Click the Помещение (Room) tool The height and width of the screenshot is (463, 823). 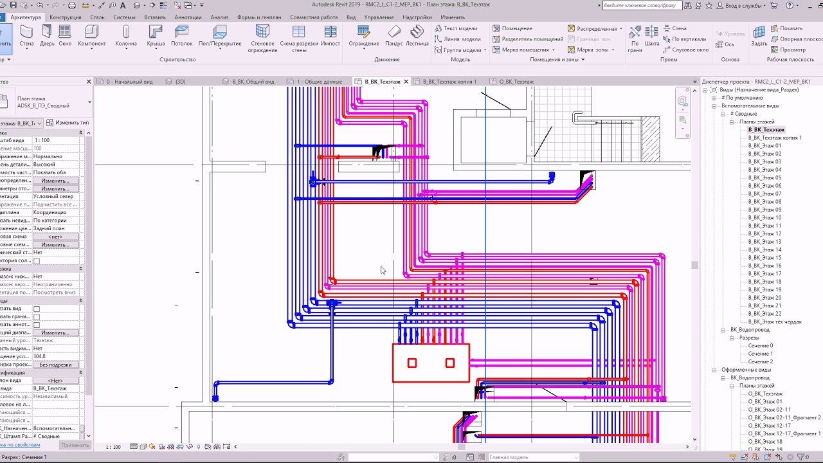(x=512, y=28)
